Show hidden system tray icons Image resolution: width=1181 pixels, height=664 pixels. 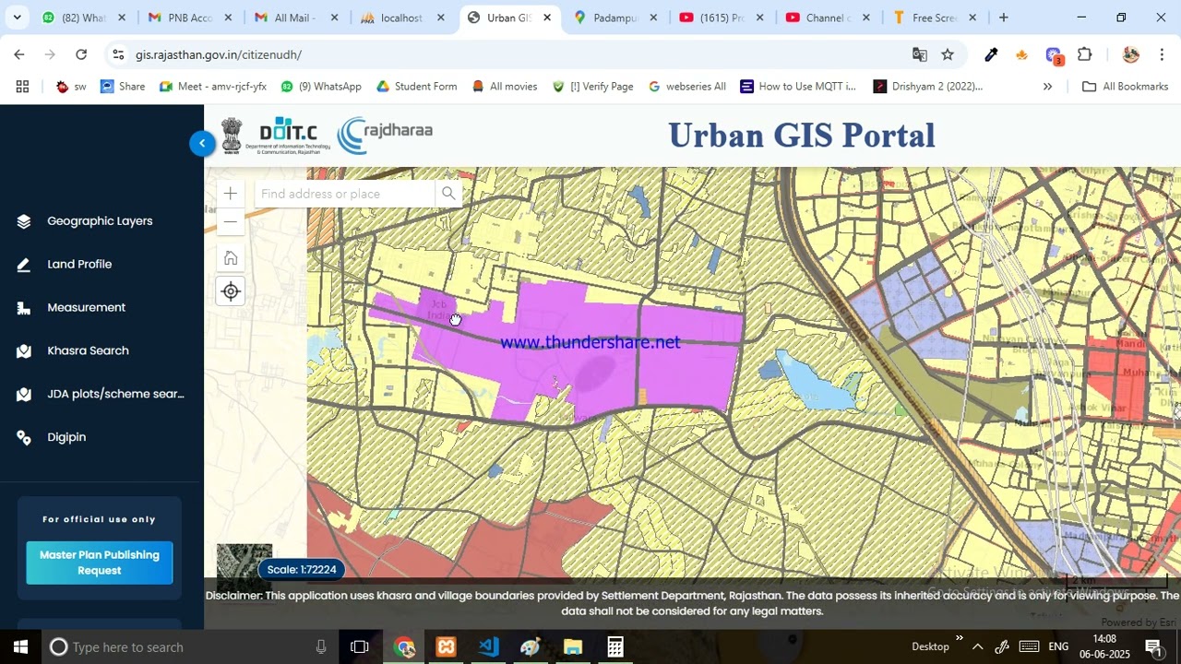[977, 647]
